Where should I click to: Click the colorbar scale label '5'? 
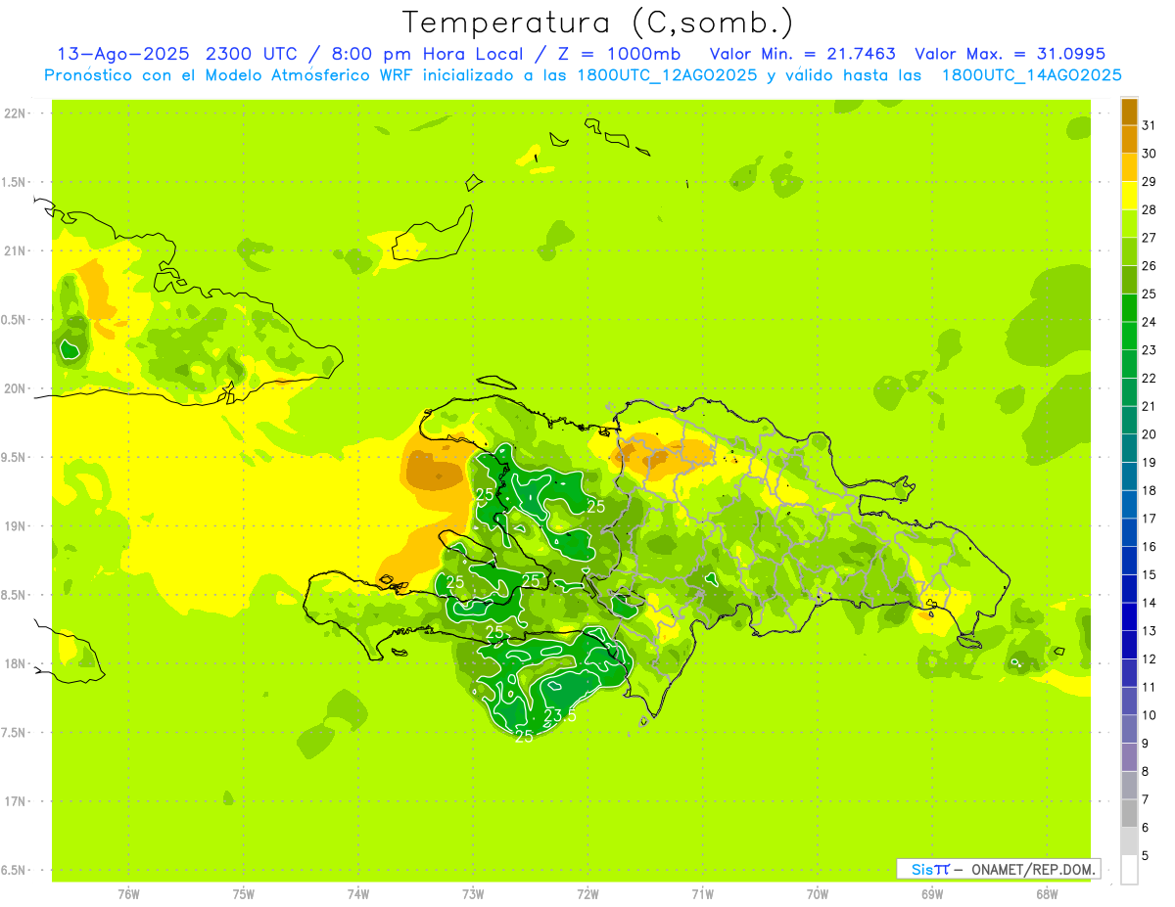(x=1146, y=856)
